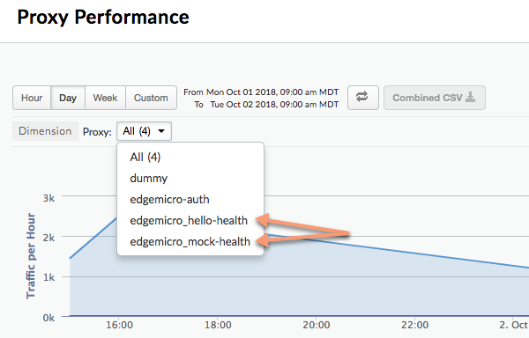Click the refresh arrows icon button
The image size is (529, 338).
pos(362,98)
